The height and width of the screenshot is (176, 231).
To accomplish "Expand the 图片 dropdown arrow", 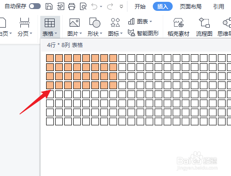I will [x=80, y=33].
